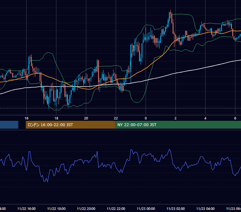Click the 11/22 18:00 date label
This screenshot has height=212, width=241.
(56, 208)
